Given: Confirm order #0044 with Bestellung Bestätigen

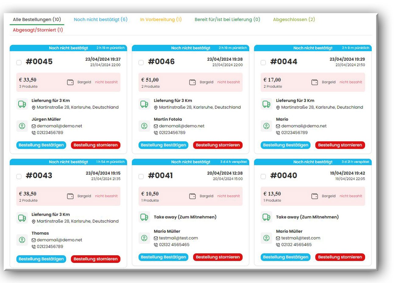Looking at the screenshot, I should click(x=285, y=145).
